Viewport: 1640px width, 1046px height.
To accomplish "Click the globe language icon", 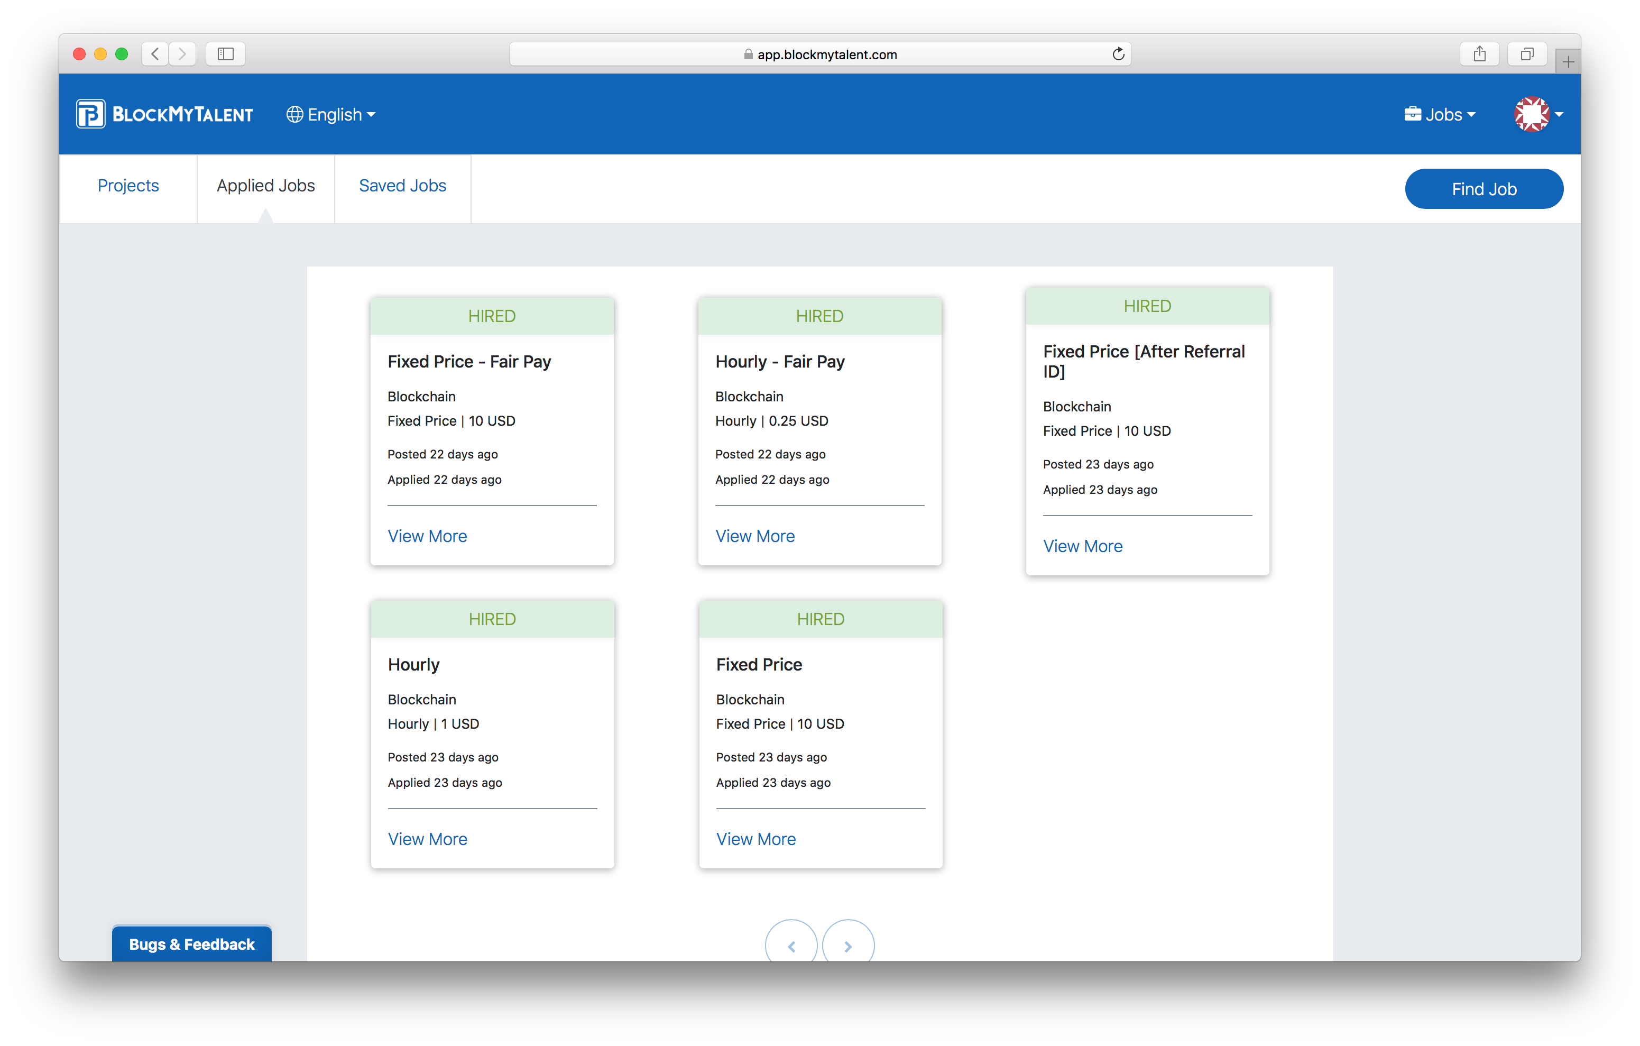I will (x=294, y=114).
